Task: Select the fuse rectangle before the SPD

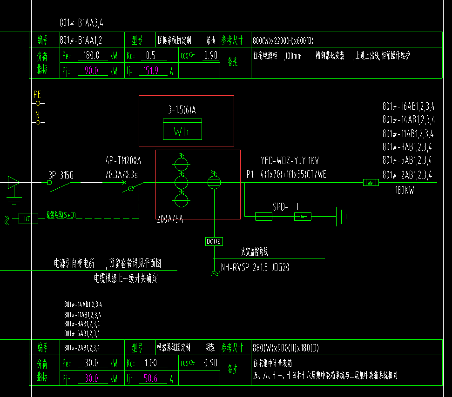Action: [264, 217]
